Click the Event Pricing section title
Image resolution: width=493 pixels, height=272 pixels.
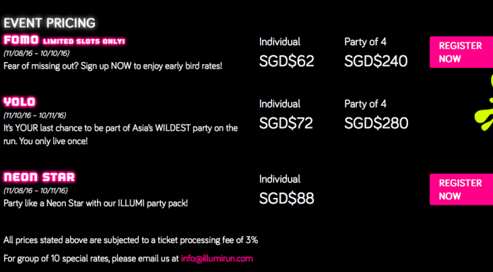click(50, 23)
